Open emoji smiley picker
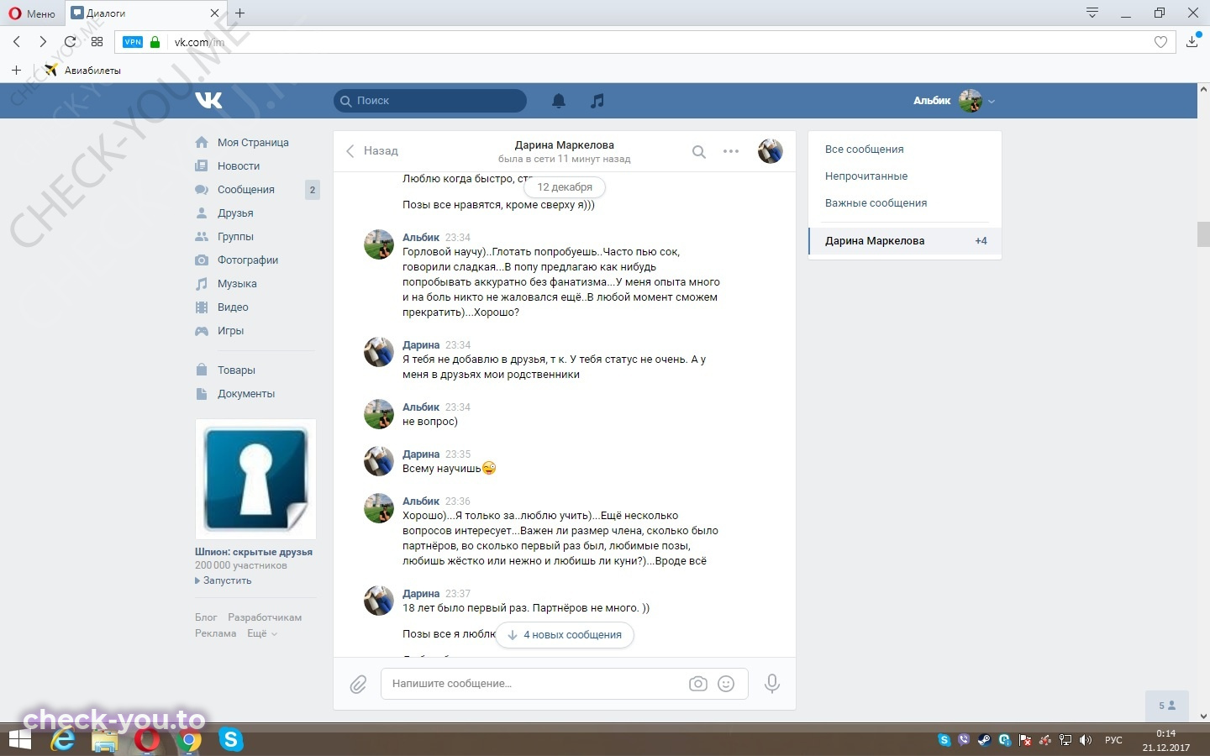The width and height of the screenshot is (1210, 756). (x=726, y=684)
